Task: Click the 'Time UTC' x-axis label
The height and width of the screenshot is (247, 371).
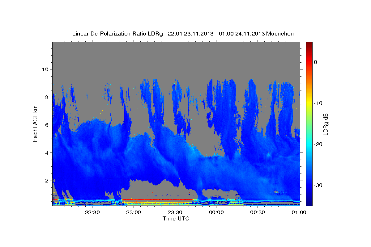Action: tap(176, 219)
